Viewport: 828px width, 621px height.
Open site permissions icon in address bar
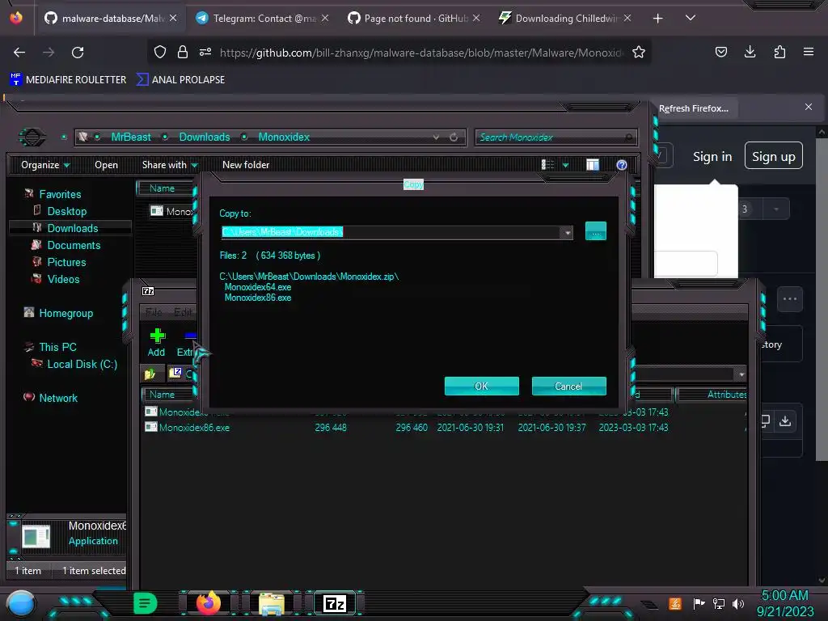point(205,52)
